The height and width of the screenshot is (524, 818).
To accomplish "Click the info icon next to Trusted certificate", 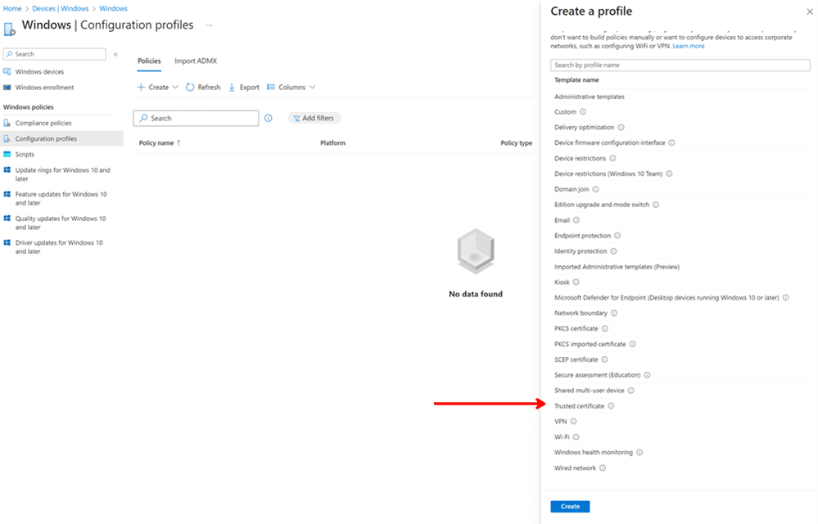I will 611,406.
